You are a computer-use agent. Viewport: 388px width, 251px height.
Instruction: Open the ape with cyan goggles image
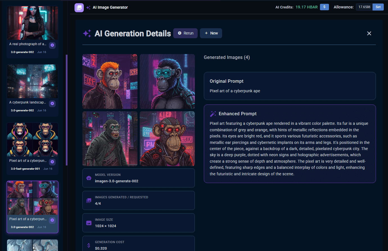(x=167, y=81)
